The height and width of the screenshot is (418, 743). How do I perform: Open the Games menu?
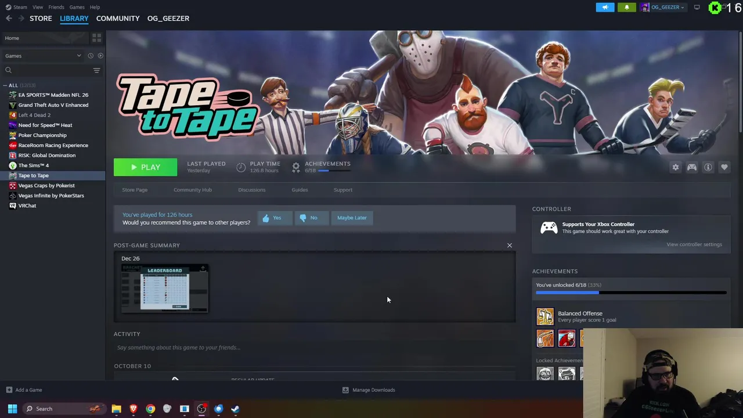77,7
